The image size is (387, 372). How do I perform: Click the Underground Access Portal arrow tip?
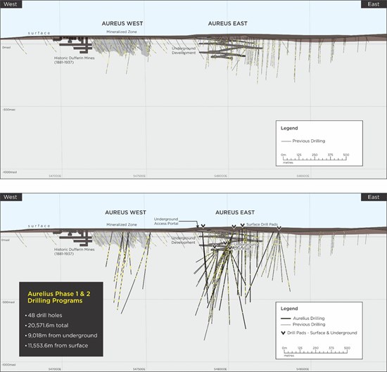click(x=198, y=226)
